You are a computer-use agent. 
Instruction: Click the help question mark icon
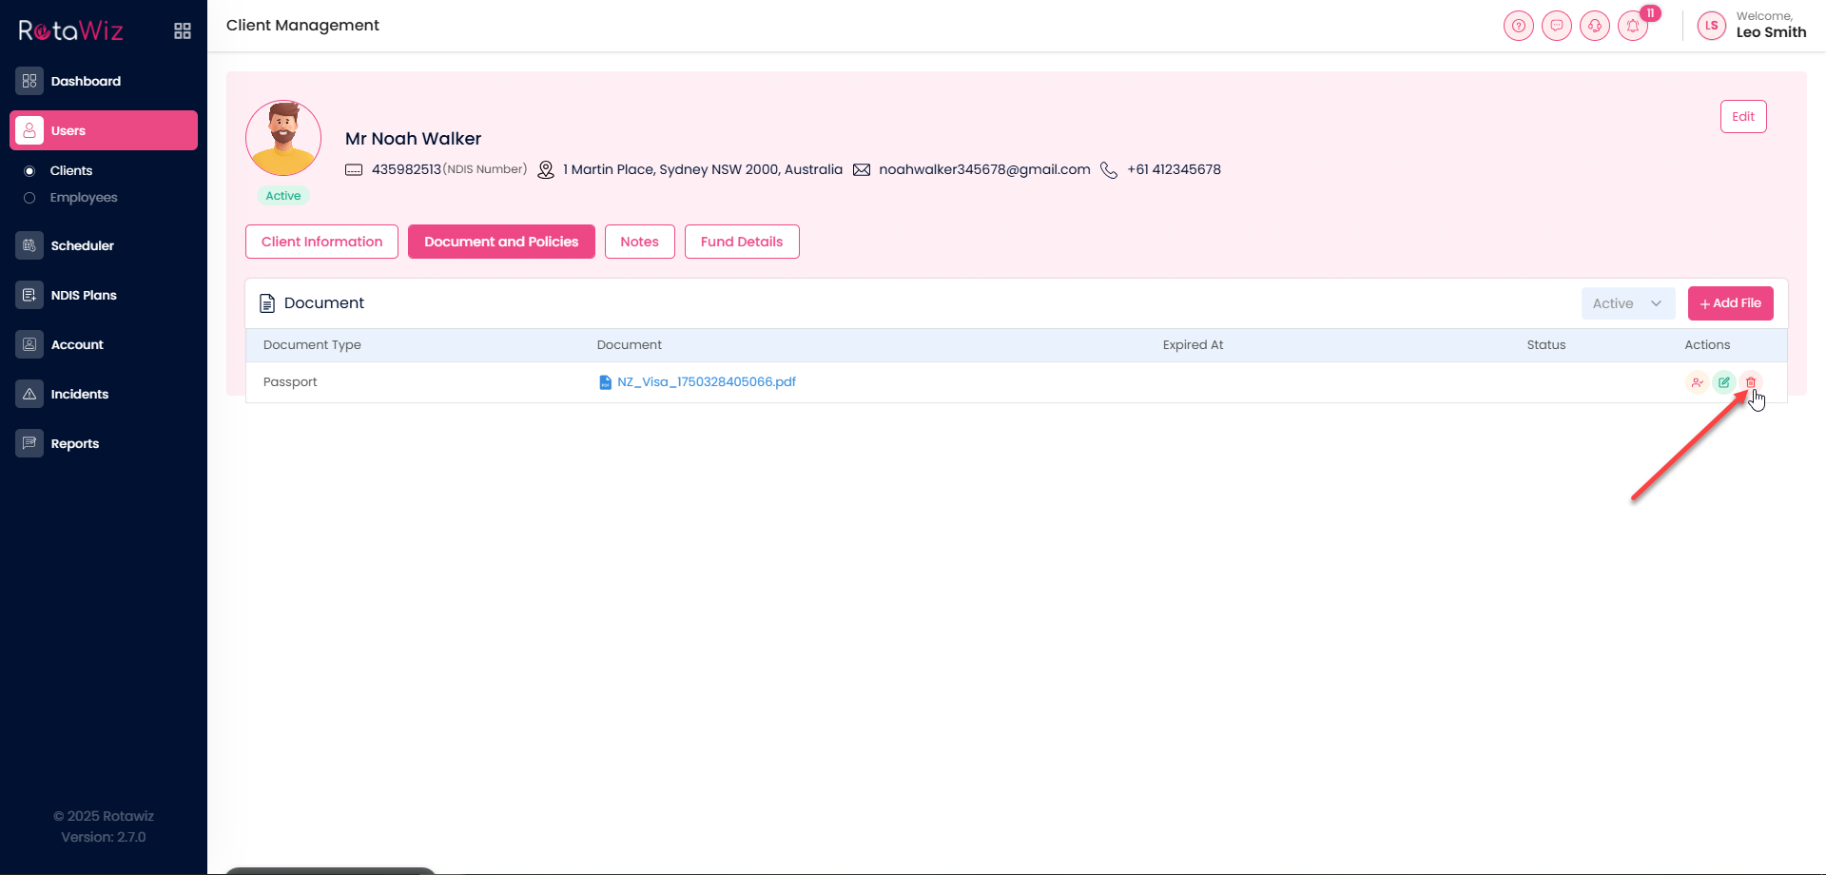point(1518,26)
